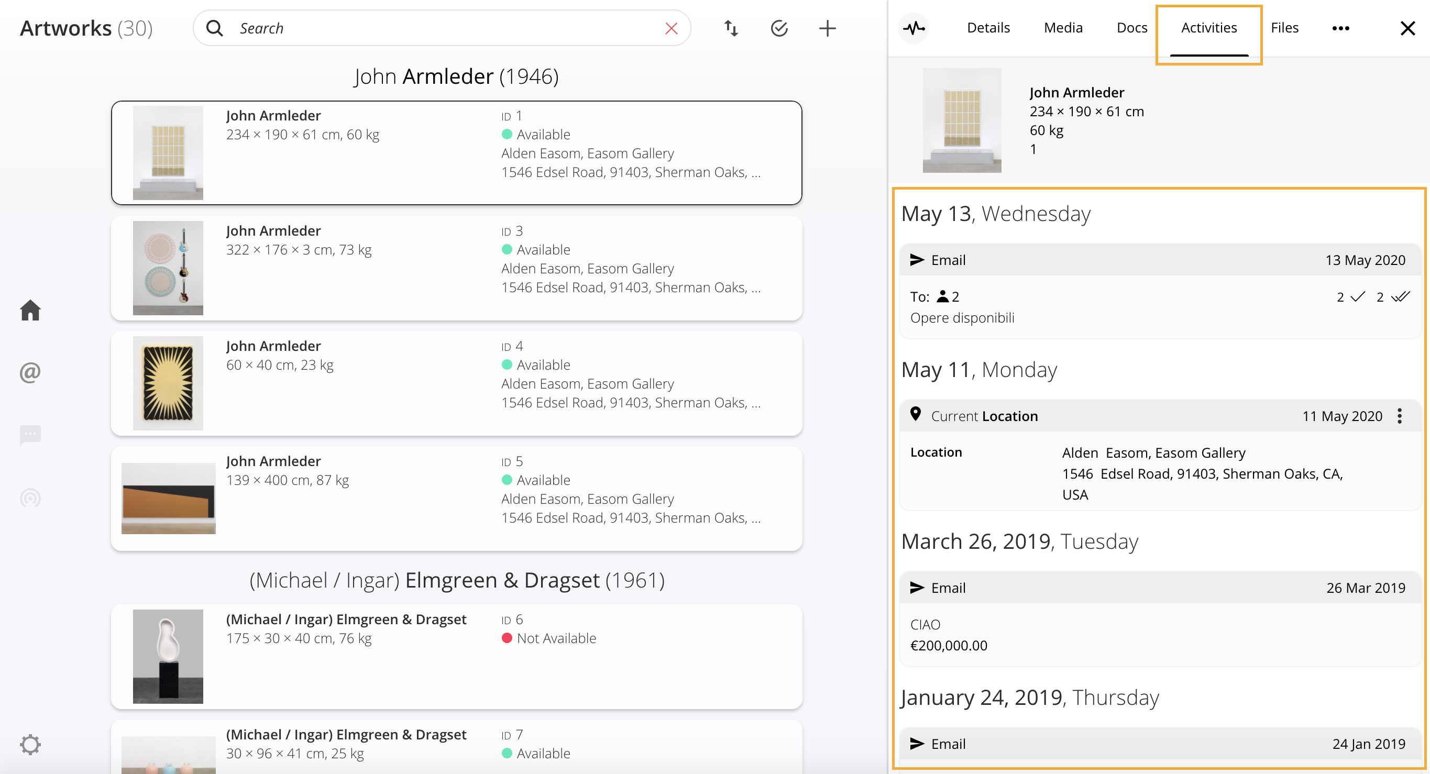The image size is (1430, 774).
Task: Click the 'Alden Easom, Easom Gallery' location value in panel
Action: (x=1153, y=453)
